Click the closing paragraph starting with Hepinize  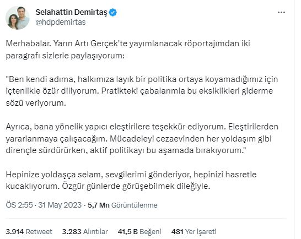tap(131, 180)
